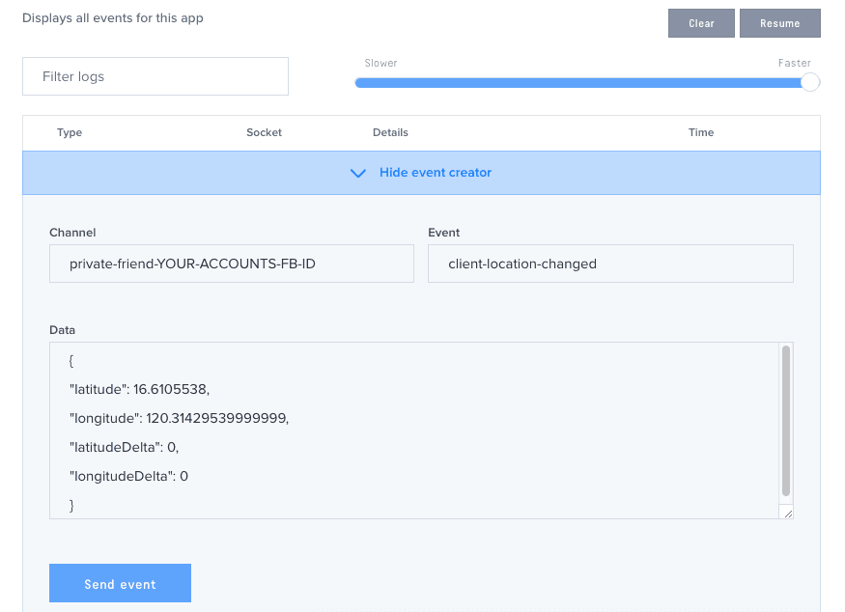The width and height of the screenshot is (845, 612).
Task: Place cursor on longitude line in Data
Action: pos(179,418)
